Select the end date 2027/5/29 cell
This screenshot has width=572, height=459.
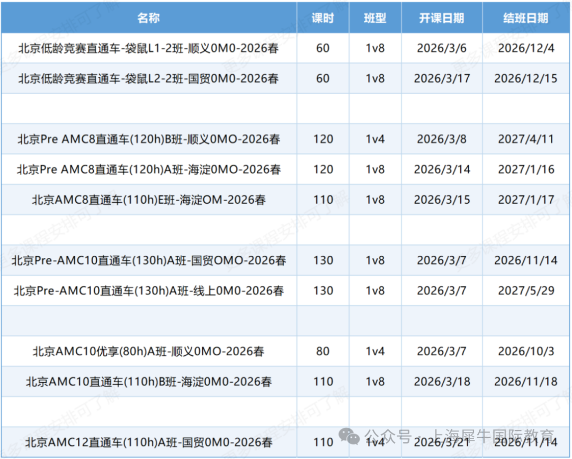coord(525,291)
